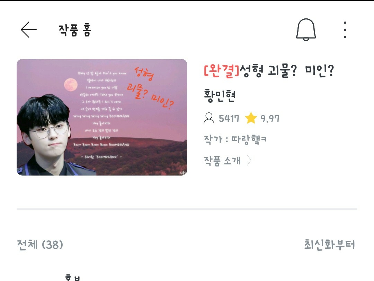Tap the red handwritten title on cover
Viewport: 374px width, 281px height.
[x=150, y=88]
